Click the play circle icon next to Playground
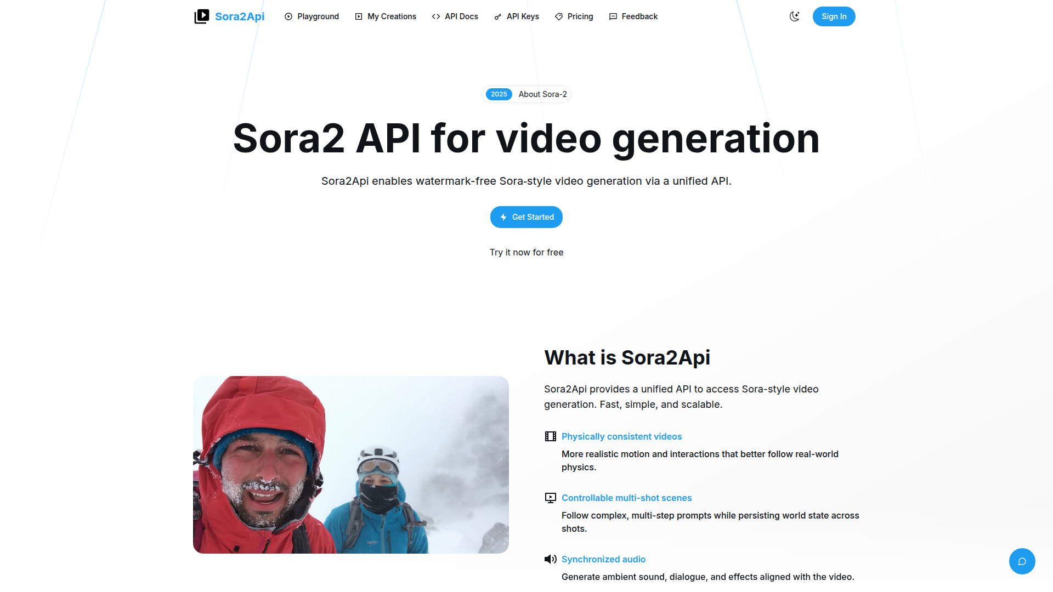Viewport: 1053px width, 592px height. click(x=288, y=16)
